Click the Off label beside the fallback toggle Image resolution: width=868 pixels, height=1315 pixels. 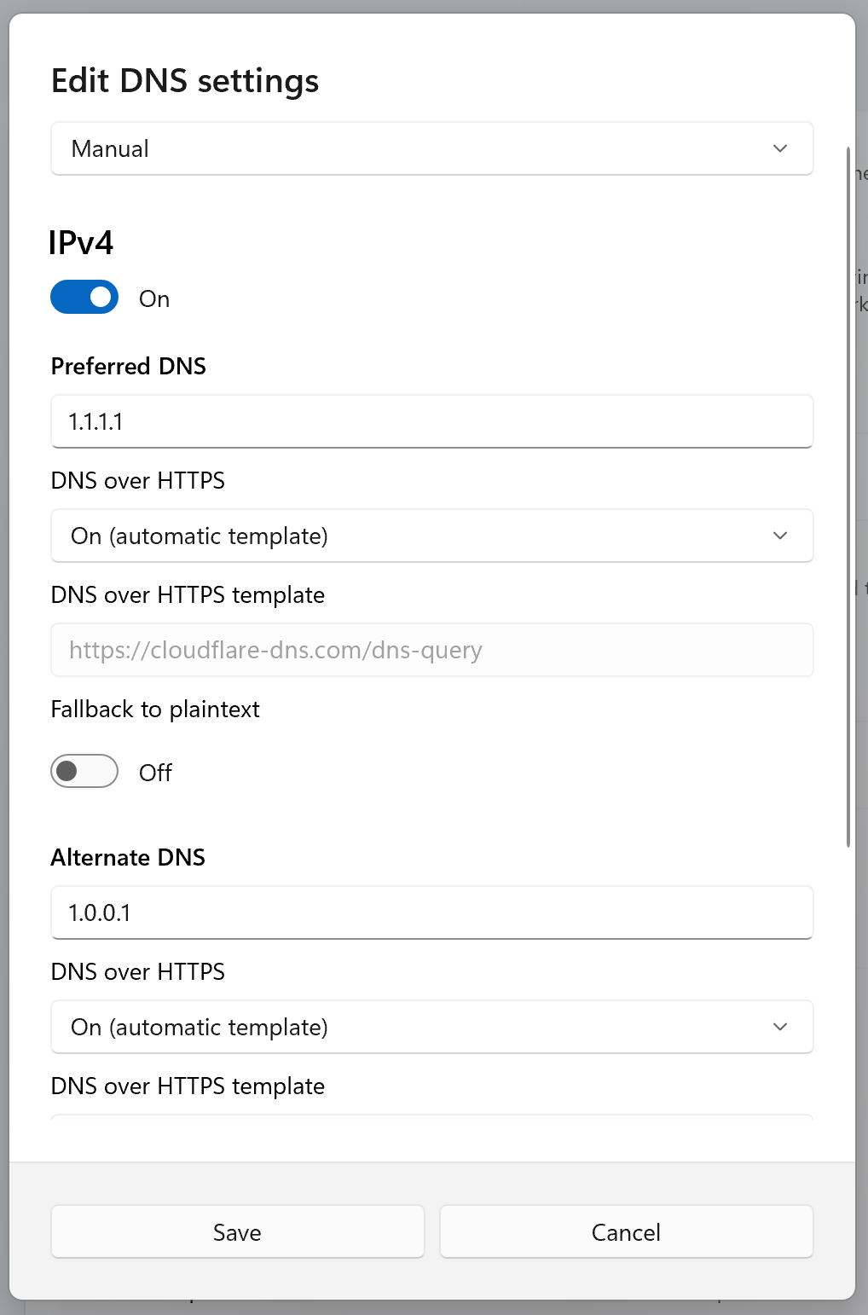(x=155, y=773)
